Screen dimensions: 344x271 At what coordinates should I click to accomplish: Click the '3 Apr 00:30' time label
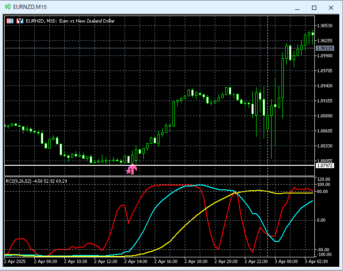[286, 262]
